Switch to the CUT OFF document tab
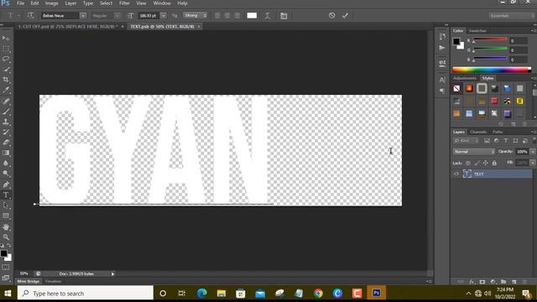Image resolution: width=537 pixels, height=302 pixels. tap(68, 26)
